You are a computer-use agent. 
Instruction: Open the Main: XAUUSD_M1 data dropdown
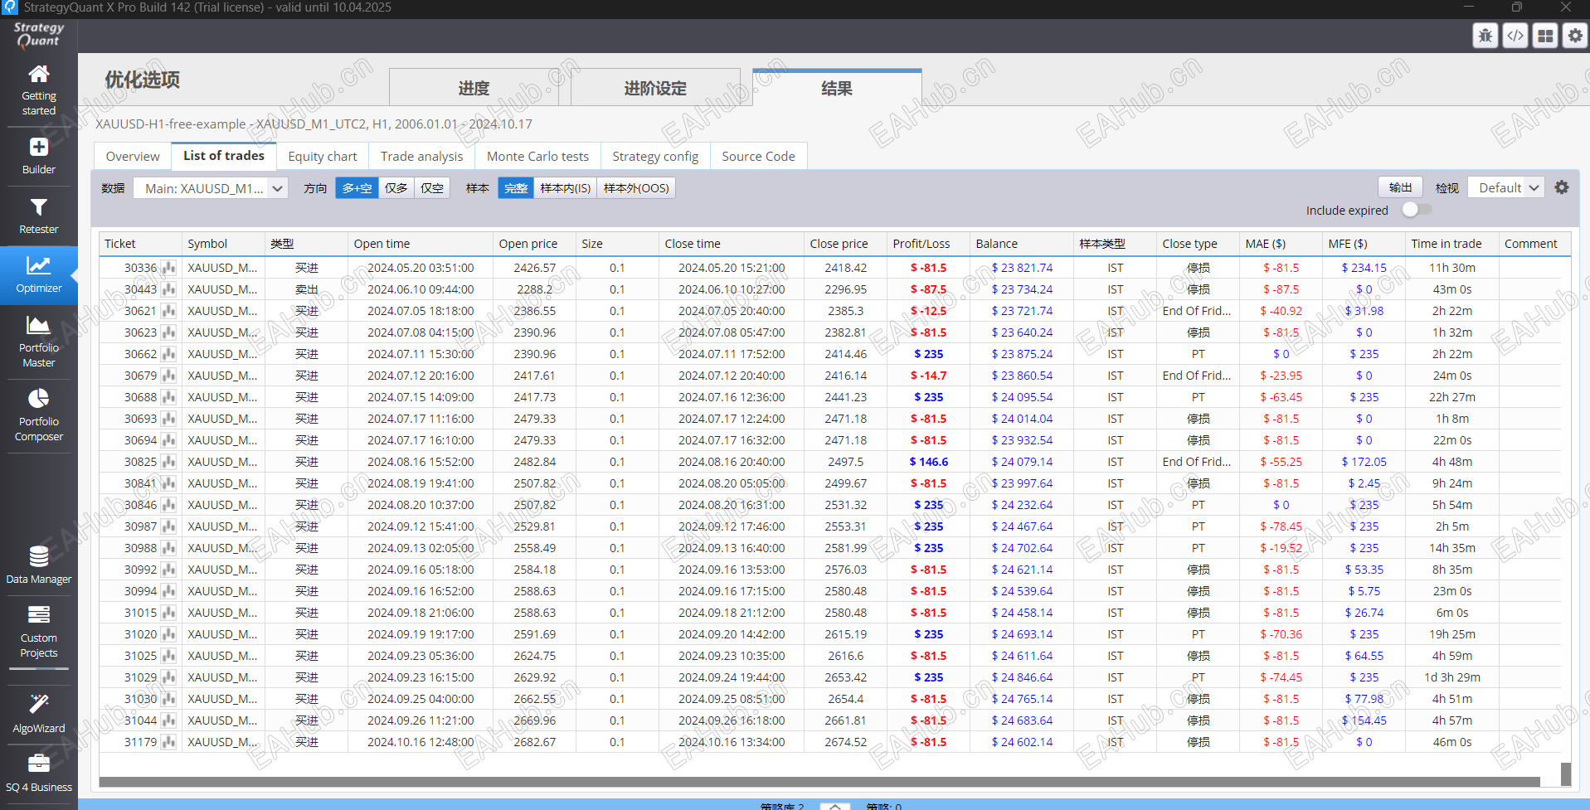point(211,188)
